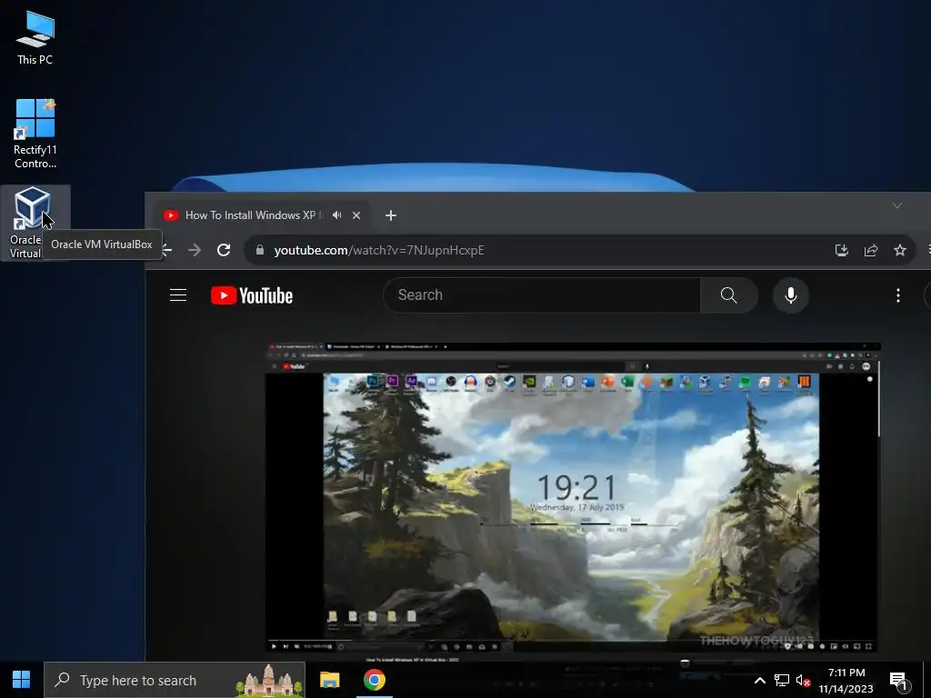Viewport: 931px width, 698px height.
Task: Open Rectify11 Control Center shortcut
Action: coord(35,134)
